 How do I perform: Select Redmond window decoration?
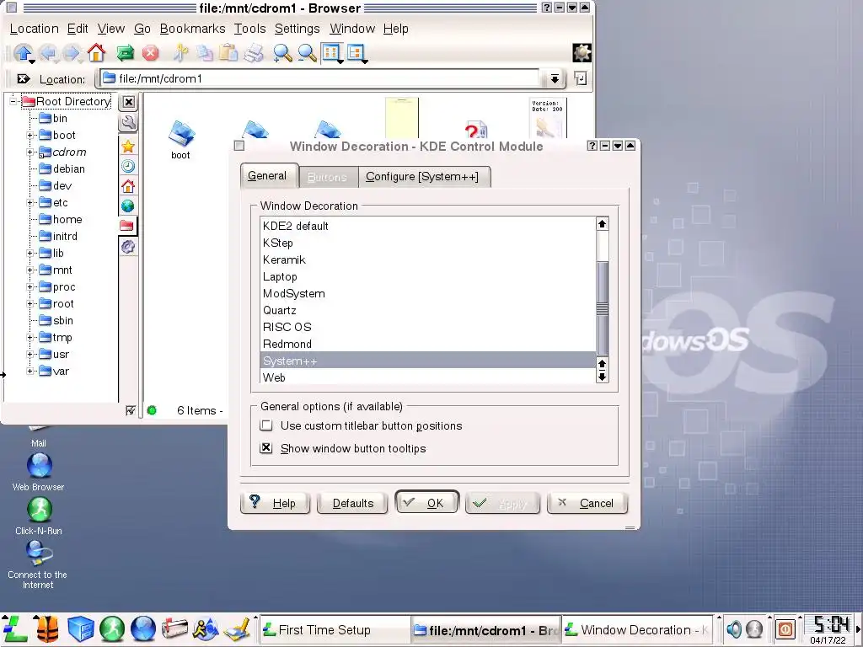427,344
